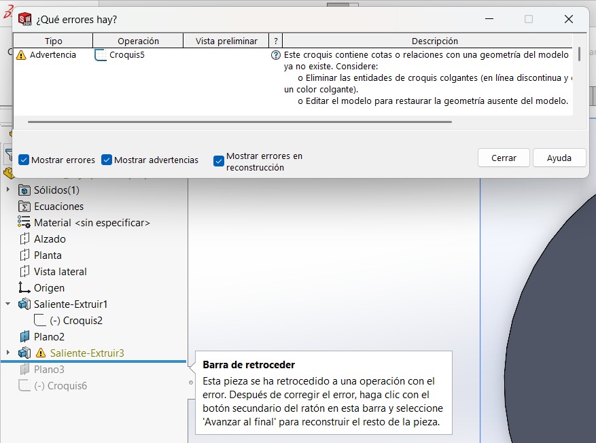
Task: Select Sólidos(1) in the feature tree
Action: [x=56, y=190]
